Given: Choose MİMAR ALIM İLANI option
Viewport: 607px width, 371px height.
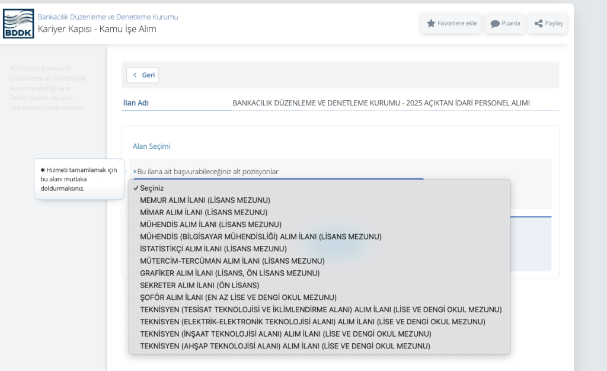Looking at the screenshot, I should pos(203,212).
